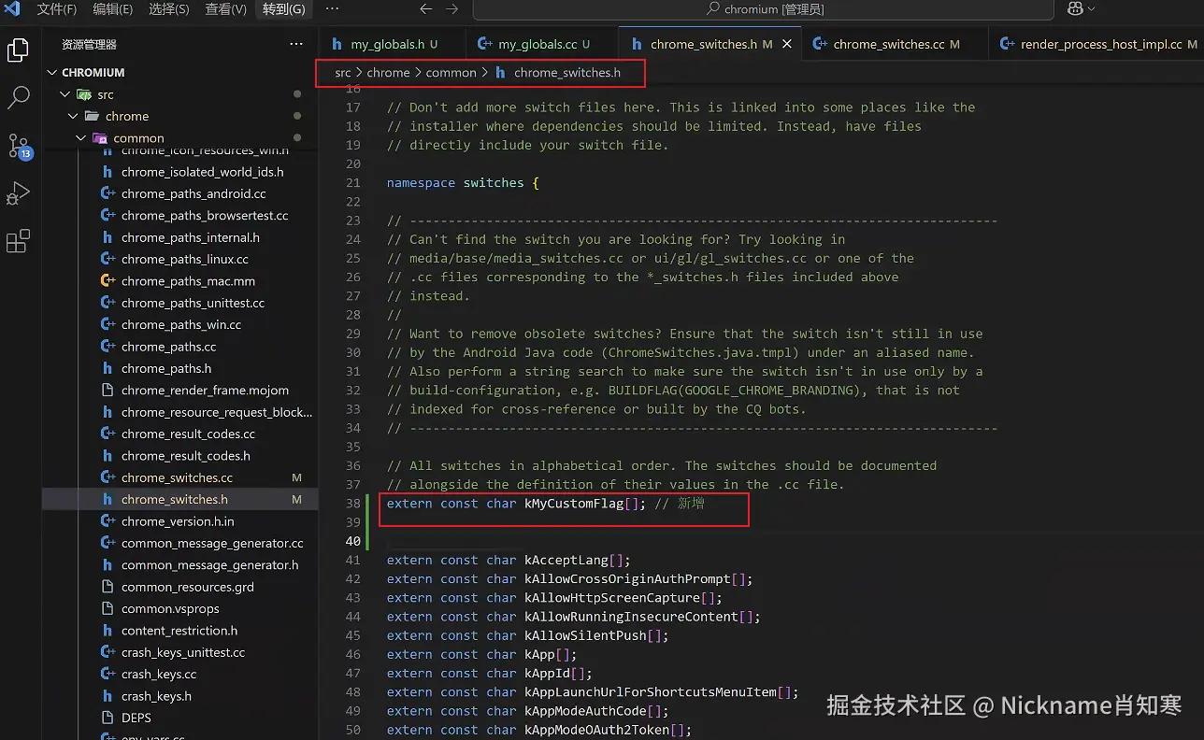Open the Run and Debug view
Viewport: 1204px width, 740px height.
(18, 193)
